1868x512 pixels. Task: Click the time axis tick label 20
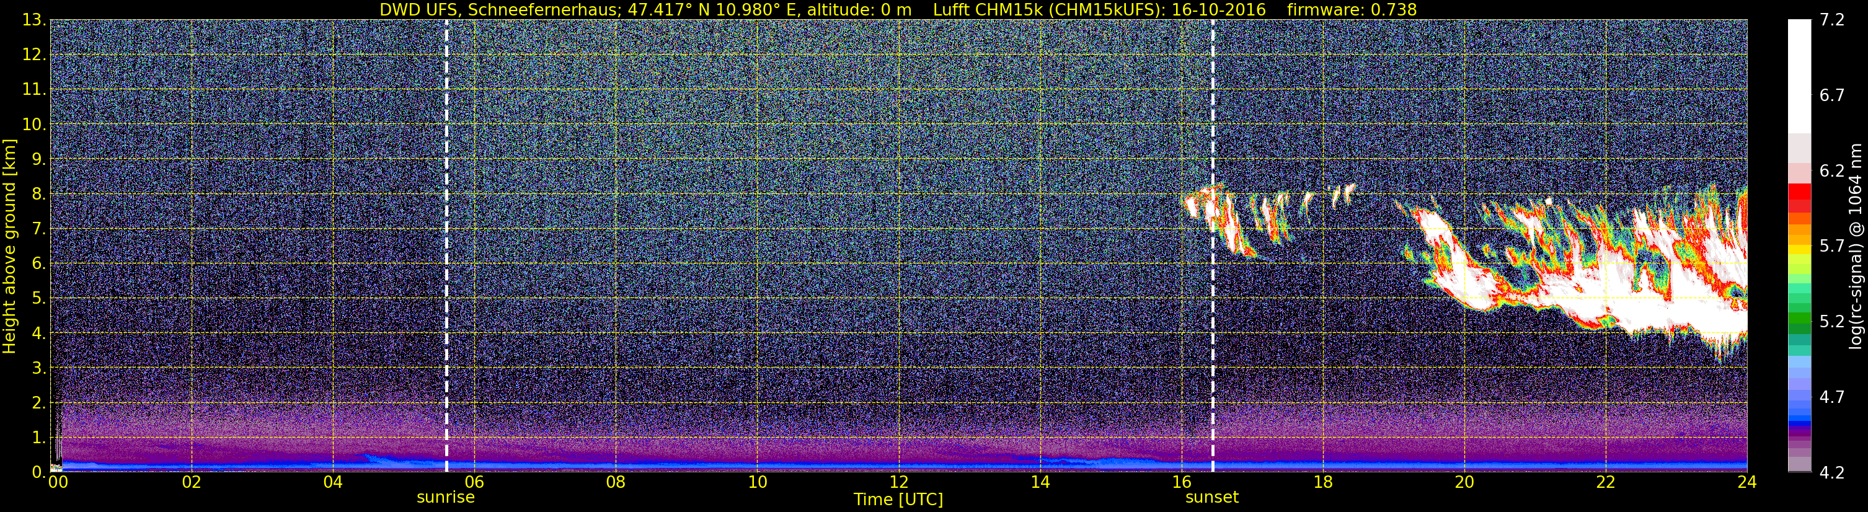[1464, 482]
